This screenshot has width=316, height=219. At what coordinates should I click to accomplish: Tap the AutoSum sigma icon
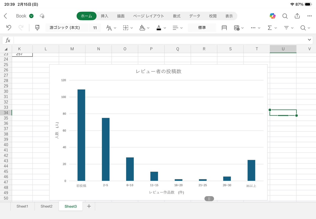pos(270,28)
